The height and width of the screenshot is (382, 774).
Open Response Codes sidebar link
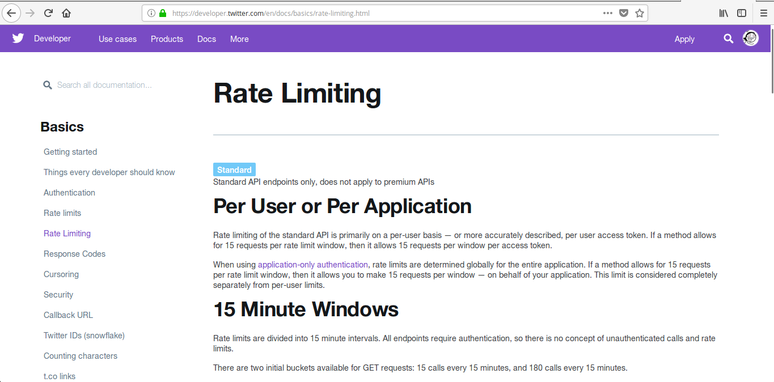pos(74,254)
